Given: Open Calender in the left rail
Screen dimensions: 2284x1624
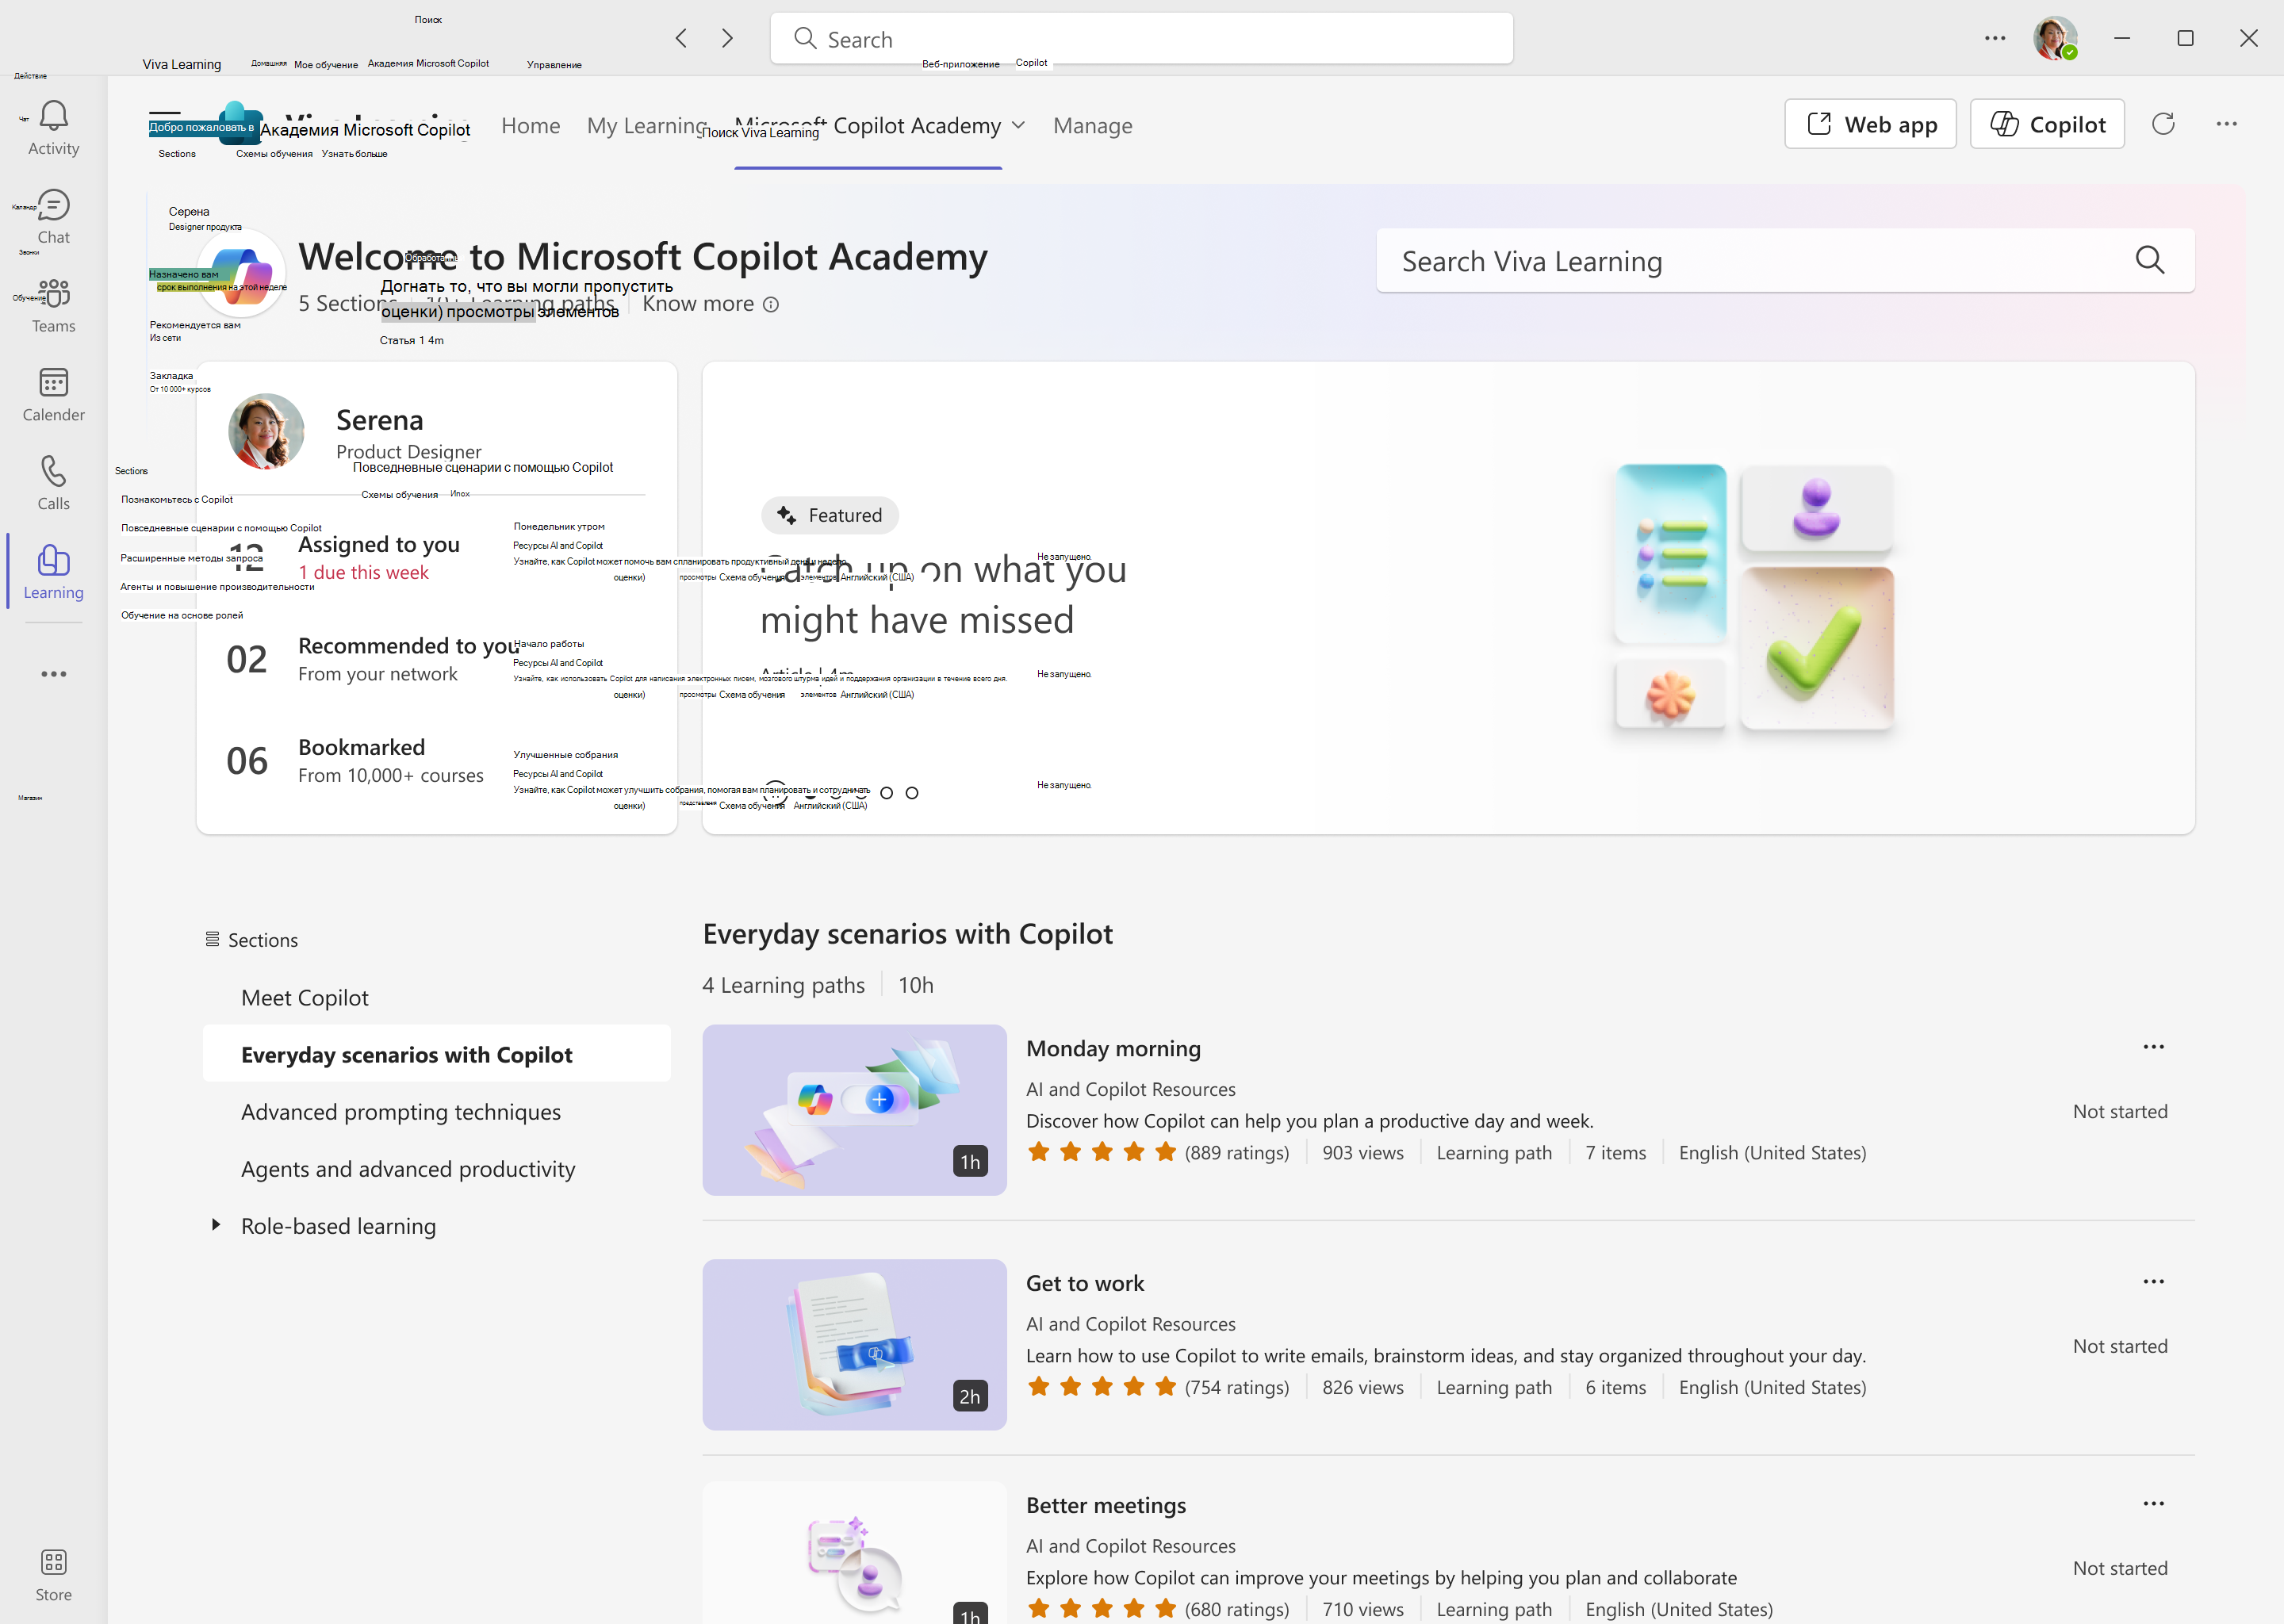Looking at the screenshot, I should coord(53,395).
